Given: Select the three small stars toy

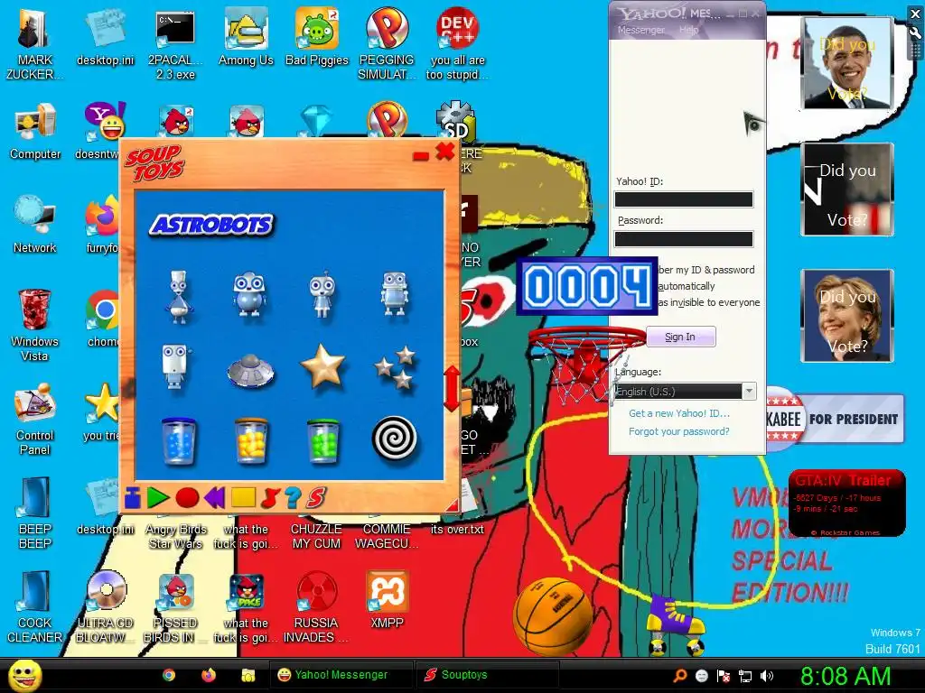Looking at the screenshot, I should point(396,368).
